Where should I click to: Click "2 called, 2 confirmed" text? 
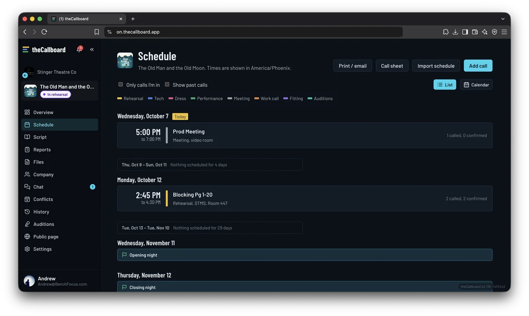[466, 199]
